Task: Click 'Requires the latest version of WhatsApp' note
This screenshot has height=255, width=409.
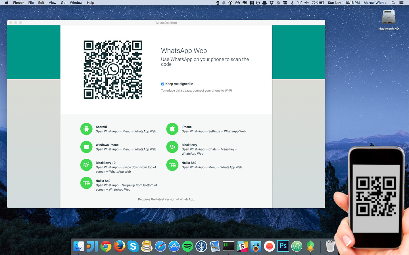Action: [166, 199]
